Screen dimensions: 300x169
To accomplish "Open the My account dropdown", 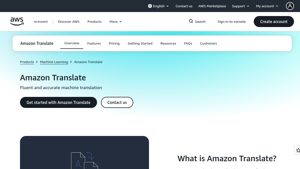I will [x=267, y=6].
